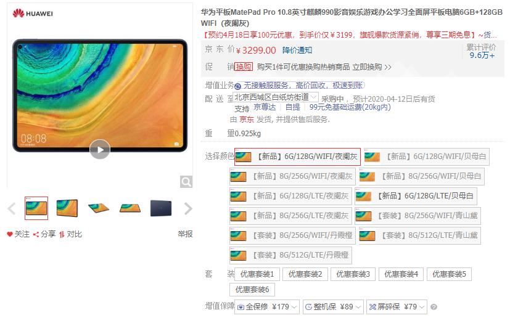
Task: Click the magnifier zoom icon on product image
Action: click(x=186, y=182)
